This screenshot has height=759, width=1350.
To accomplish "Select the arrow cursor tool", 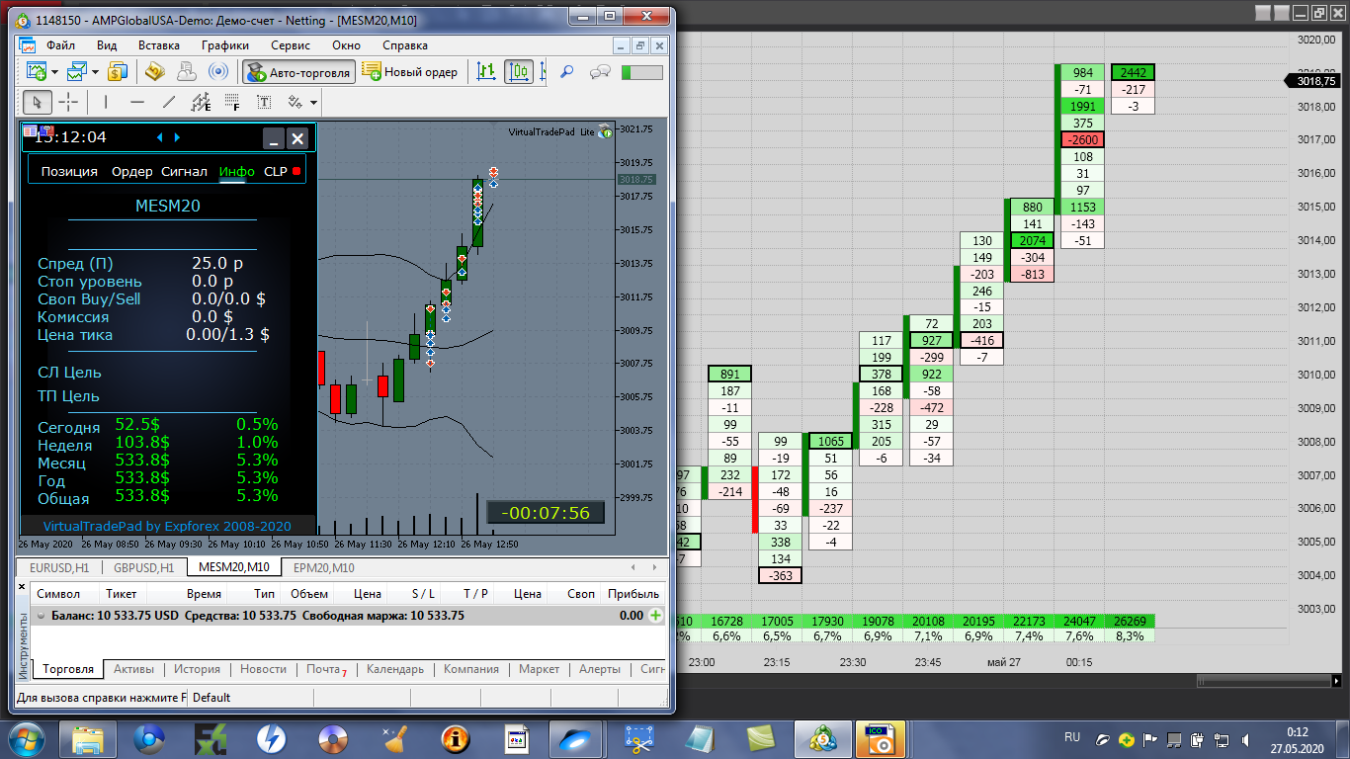I will pos(38,102).
